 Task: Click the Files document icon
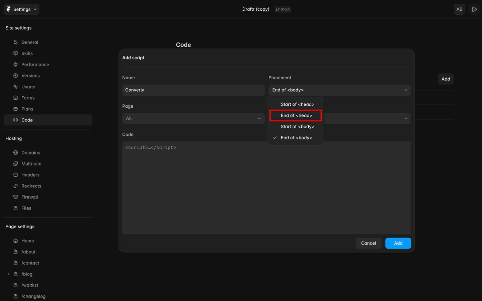15,208
